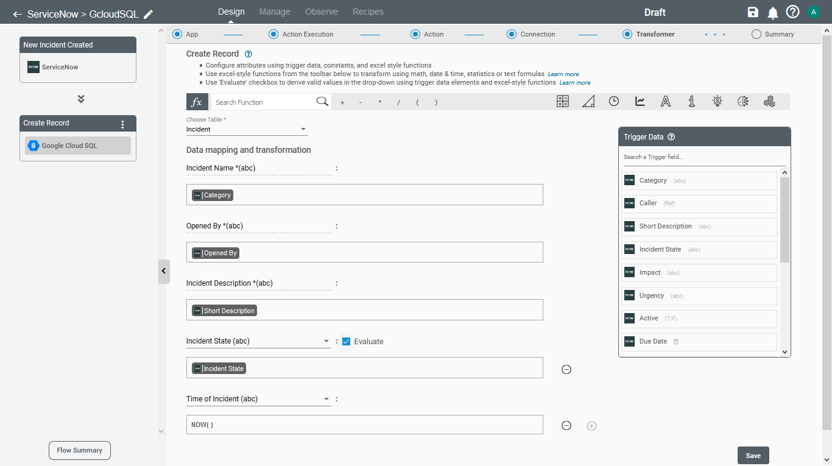Select the Summary wizard step
This screenshot has width=832, height=466.
pos(773,34)
